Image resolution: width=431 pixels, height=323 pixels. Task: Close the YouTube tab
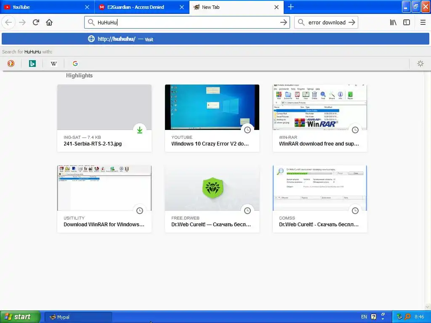pyautogui.click(x=87, y=7)
